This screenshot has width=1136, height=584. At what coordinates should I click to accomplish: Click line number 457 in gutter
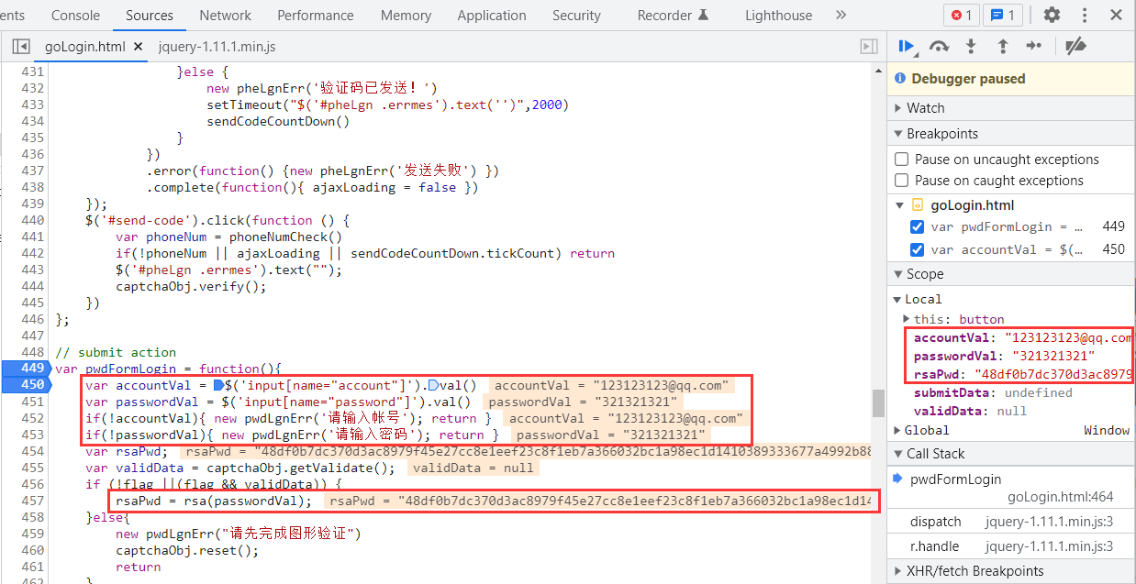click(x=32, y=501)
